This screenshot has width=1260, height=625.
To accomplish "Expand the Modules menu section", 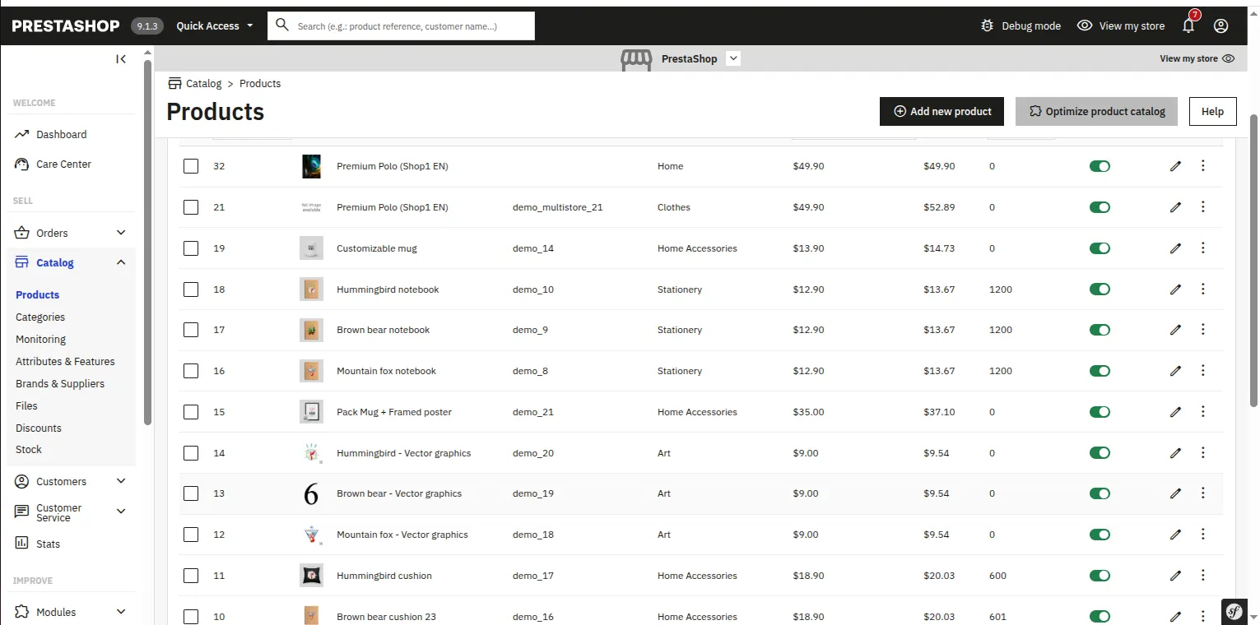I will pos(121,612).
